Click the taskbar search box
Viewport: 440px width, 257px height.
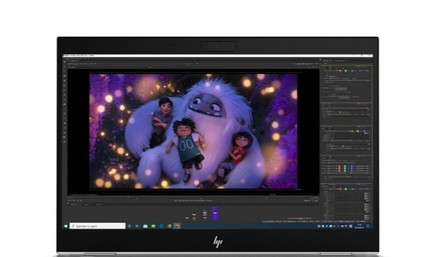pos(97,226)
